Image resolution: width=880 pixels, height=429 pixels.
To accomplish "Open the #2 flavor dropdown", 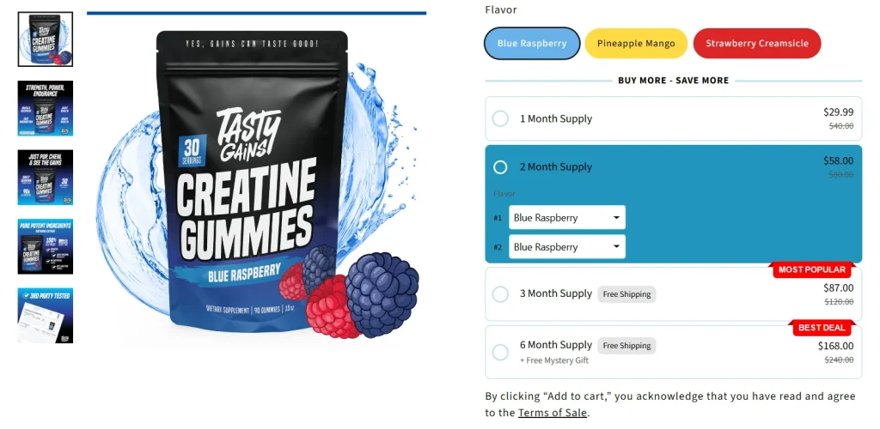I will [x=567, y=246].
